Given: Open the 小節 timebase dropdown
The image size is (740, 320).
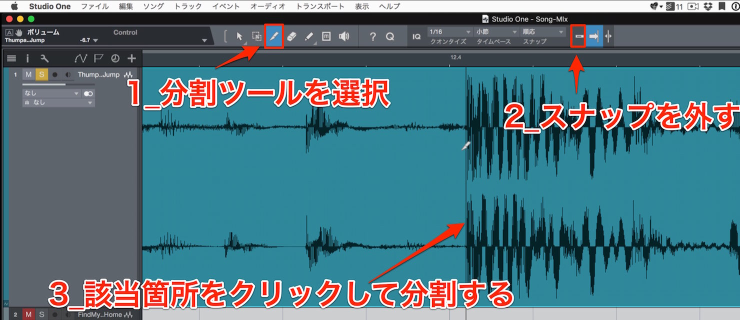Looking at the screenshot, I should [496, 32].
